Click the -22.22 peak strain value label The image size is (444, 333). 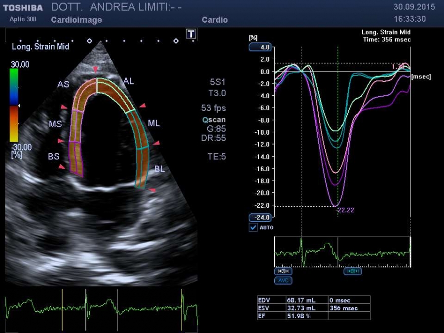click(x=345, y=210)
